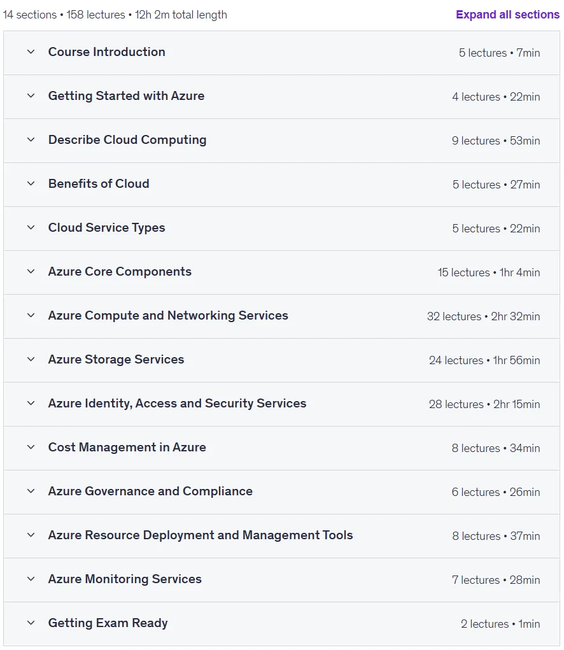Open the Azure Core Components section title
564x650 pixels.
[120, 272]
